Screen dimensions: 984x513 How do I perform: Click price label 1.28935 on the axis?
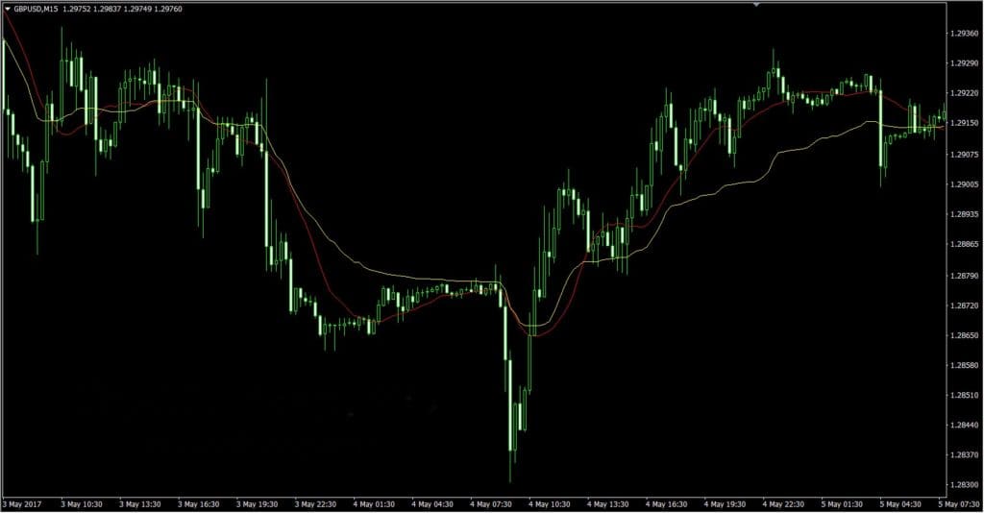coord(965,214)
